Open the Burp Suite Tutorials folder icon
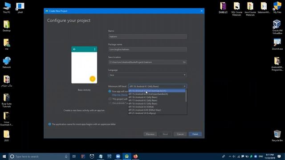Screen dimensions: 285x160 [7, 100]
